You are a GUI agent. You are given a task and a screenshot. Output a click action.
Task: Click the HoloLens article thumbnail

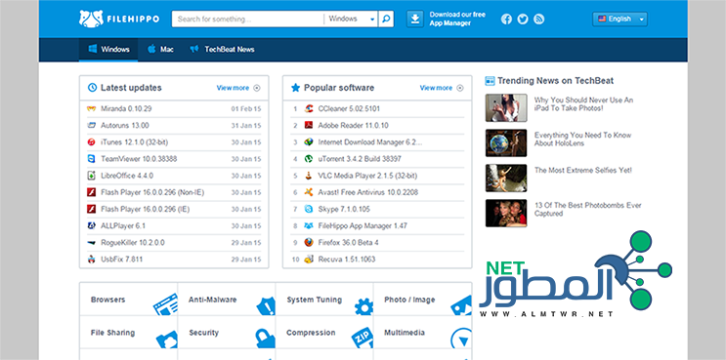click(x=506, y=142)
